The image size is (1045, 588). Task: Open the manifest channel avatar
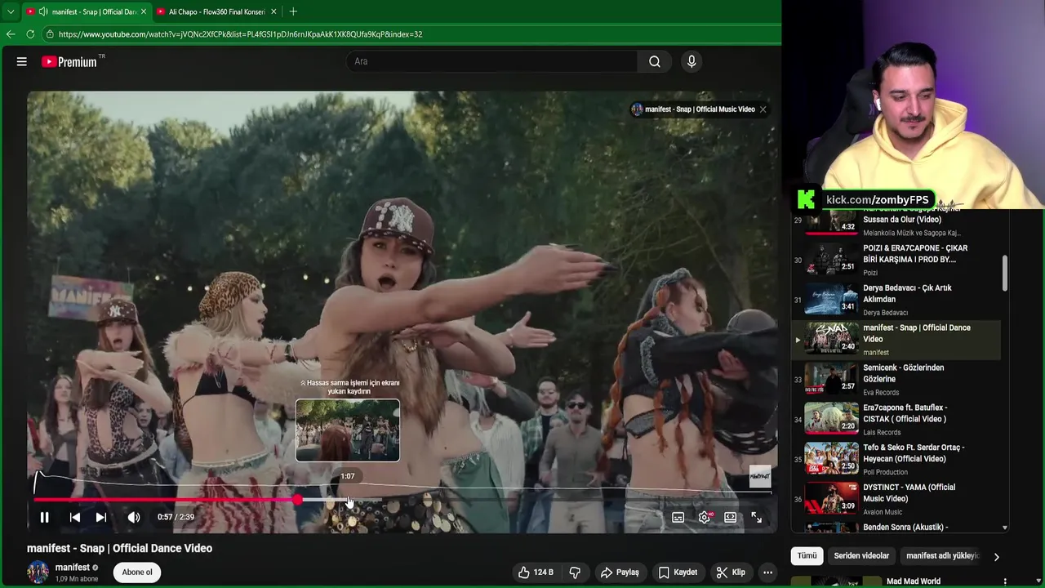point(38,572)
